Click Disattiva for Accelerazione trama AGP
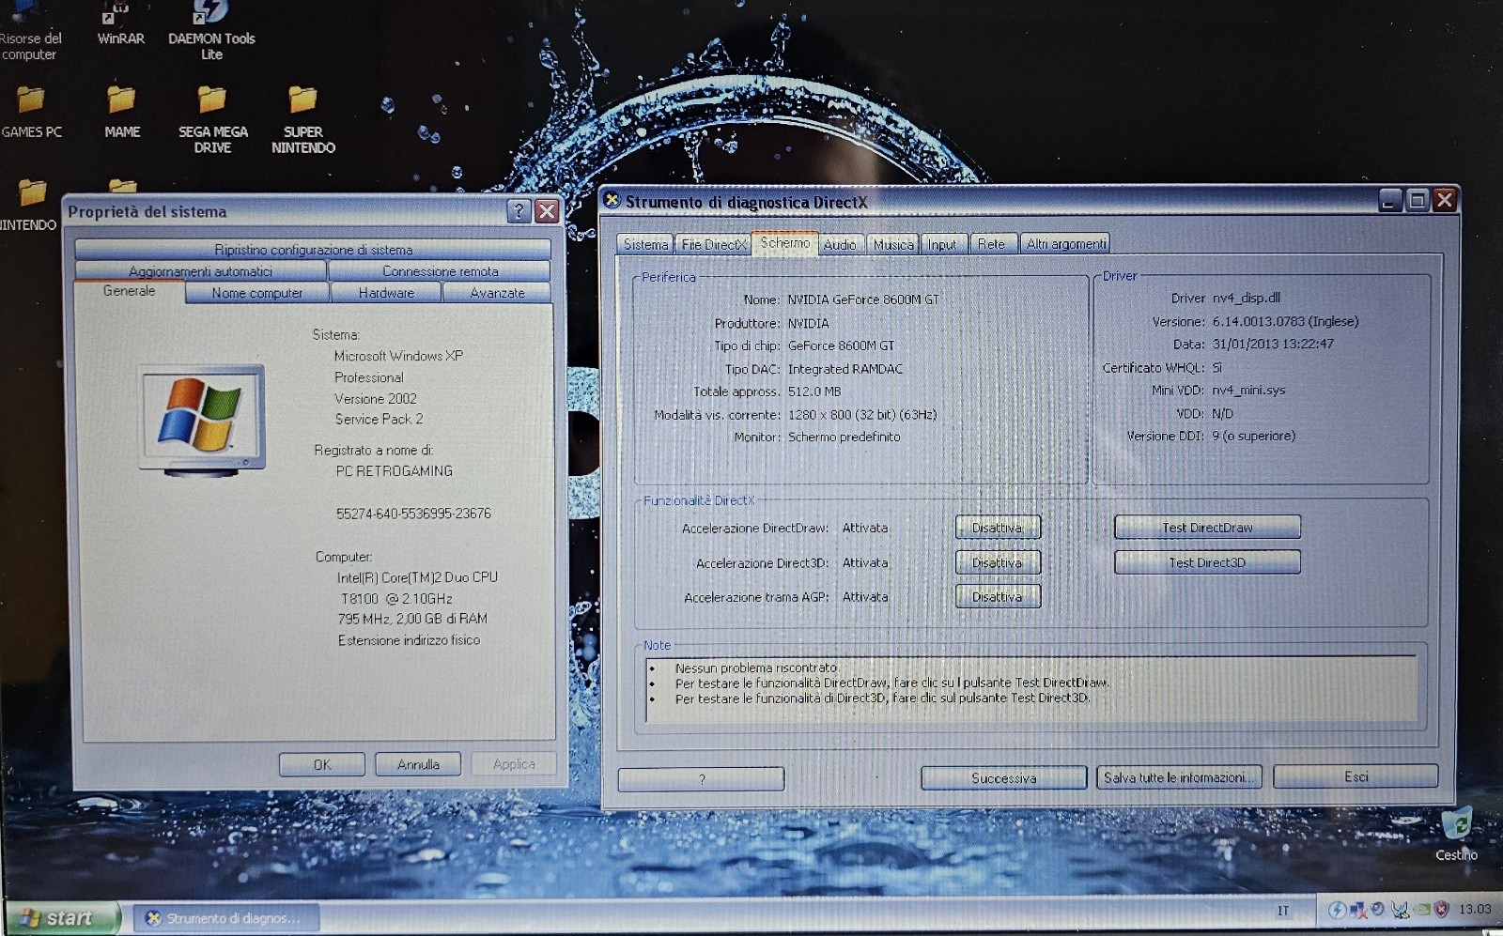1503x936 pixels. (998, 596)
